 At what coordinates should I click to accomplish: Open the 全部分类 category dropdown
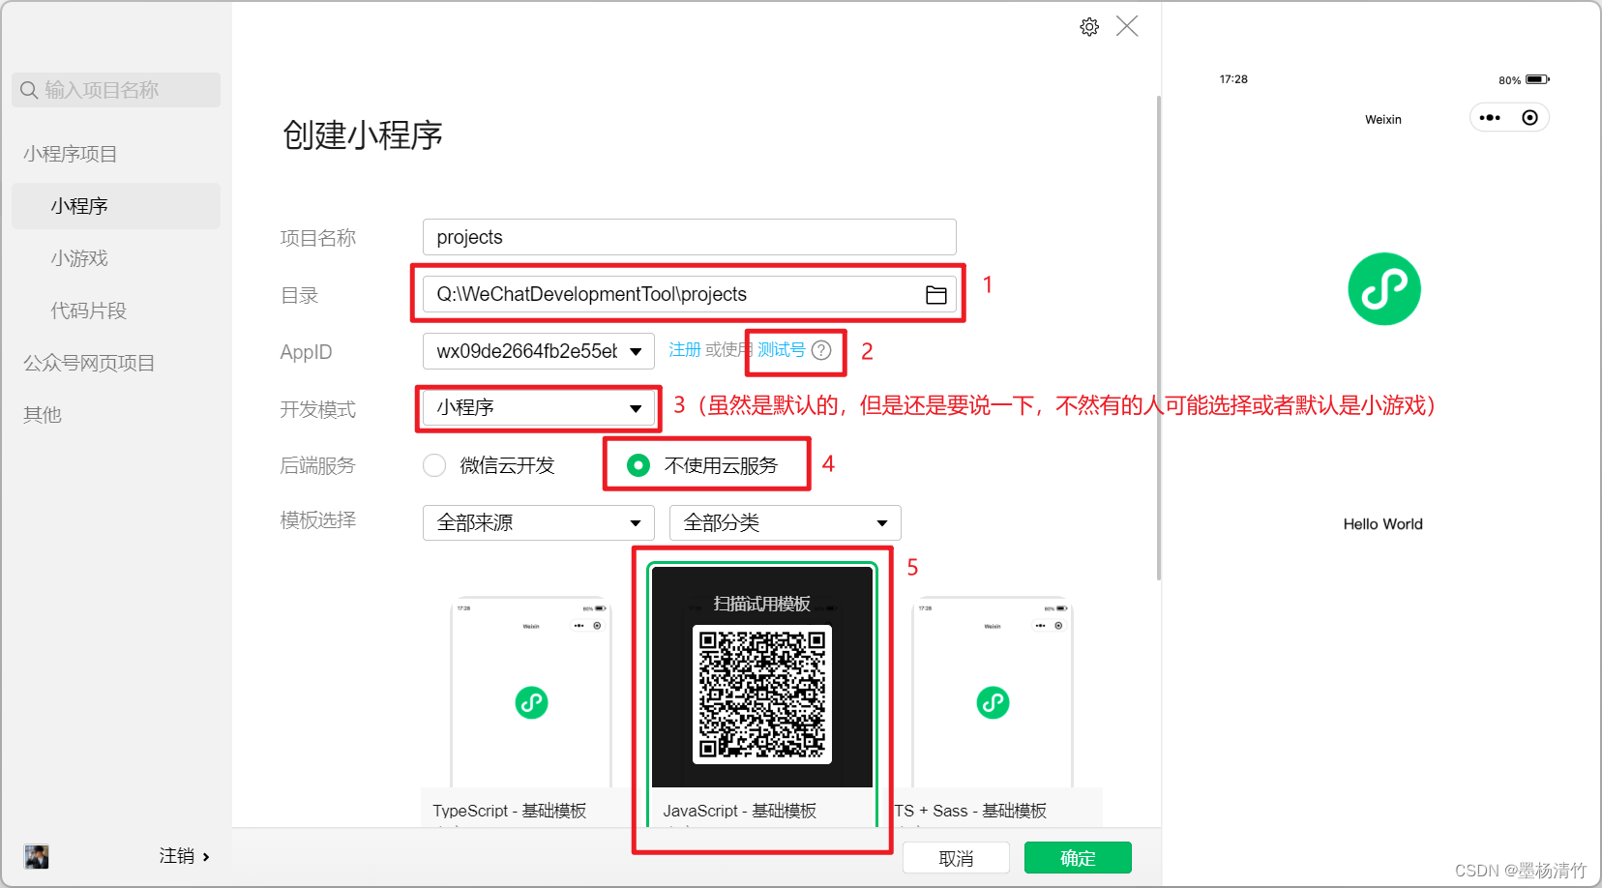pyautogui.click(x=786, y=522)
